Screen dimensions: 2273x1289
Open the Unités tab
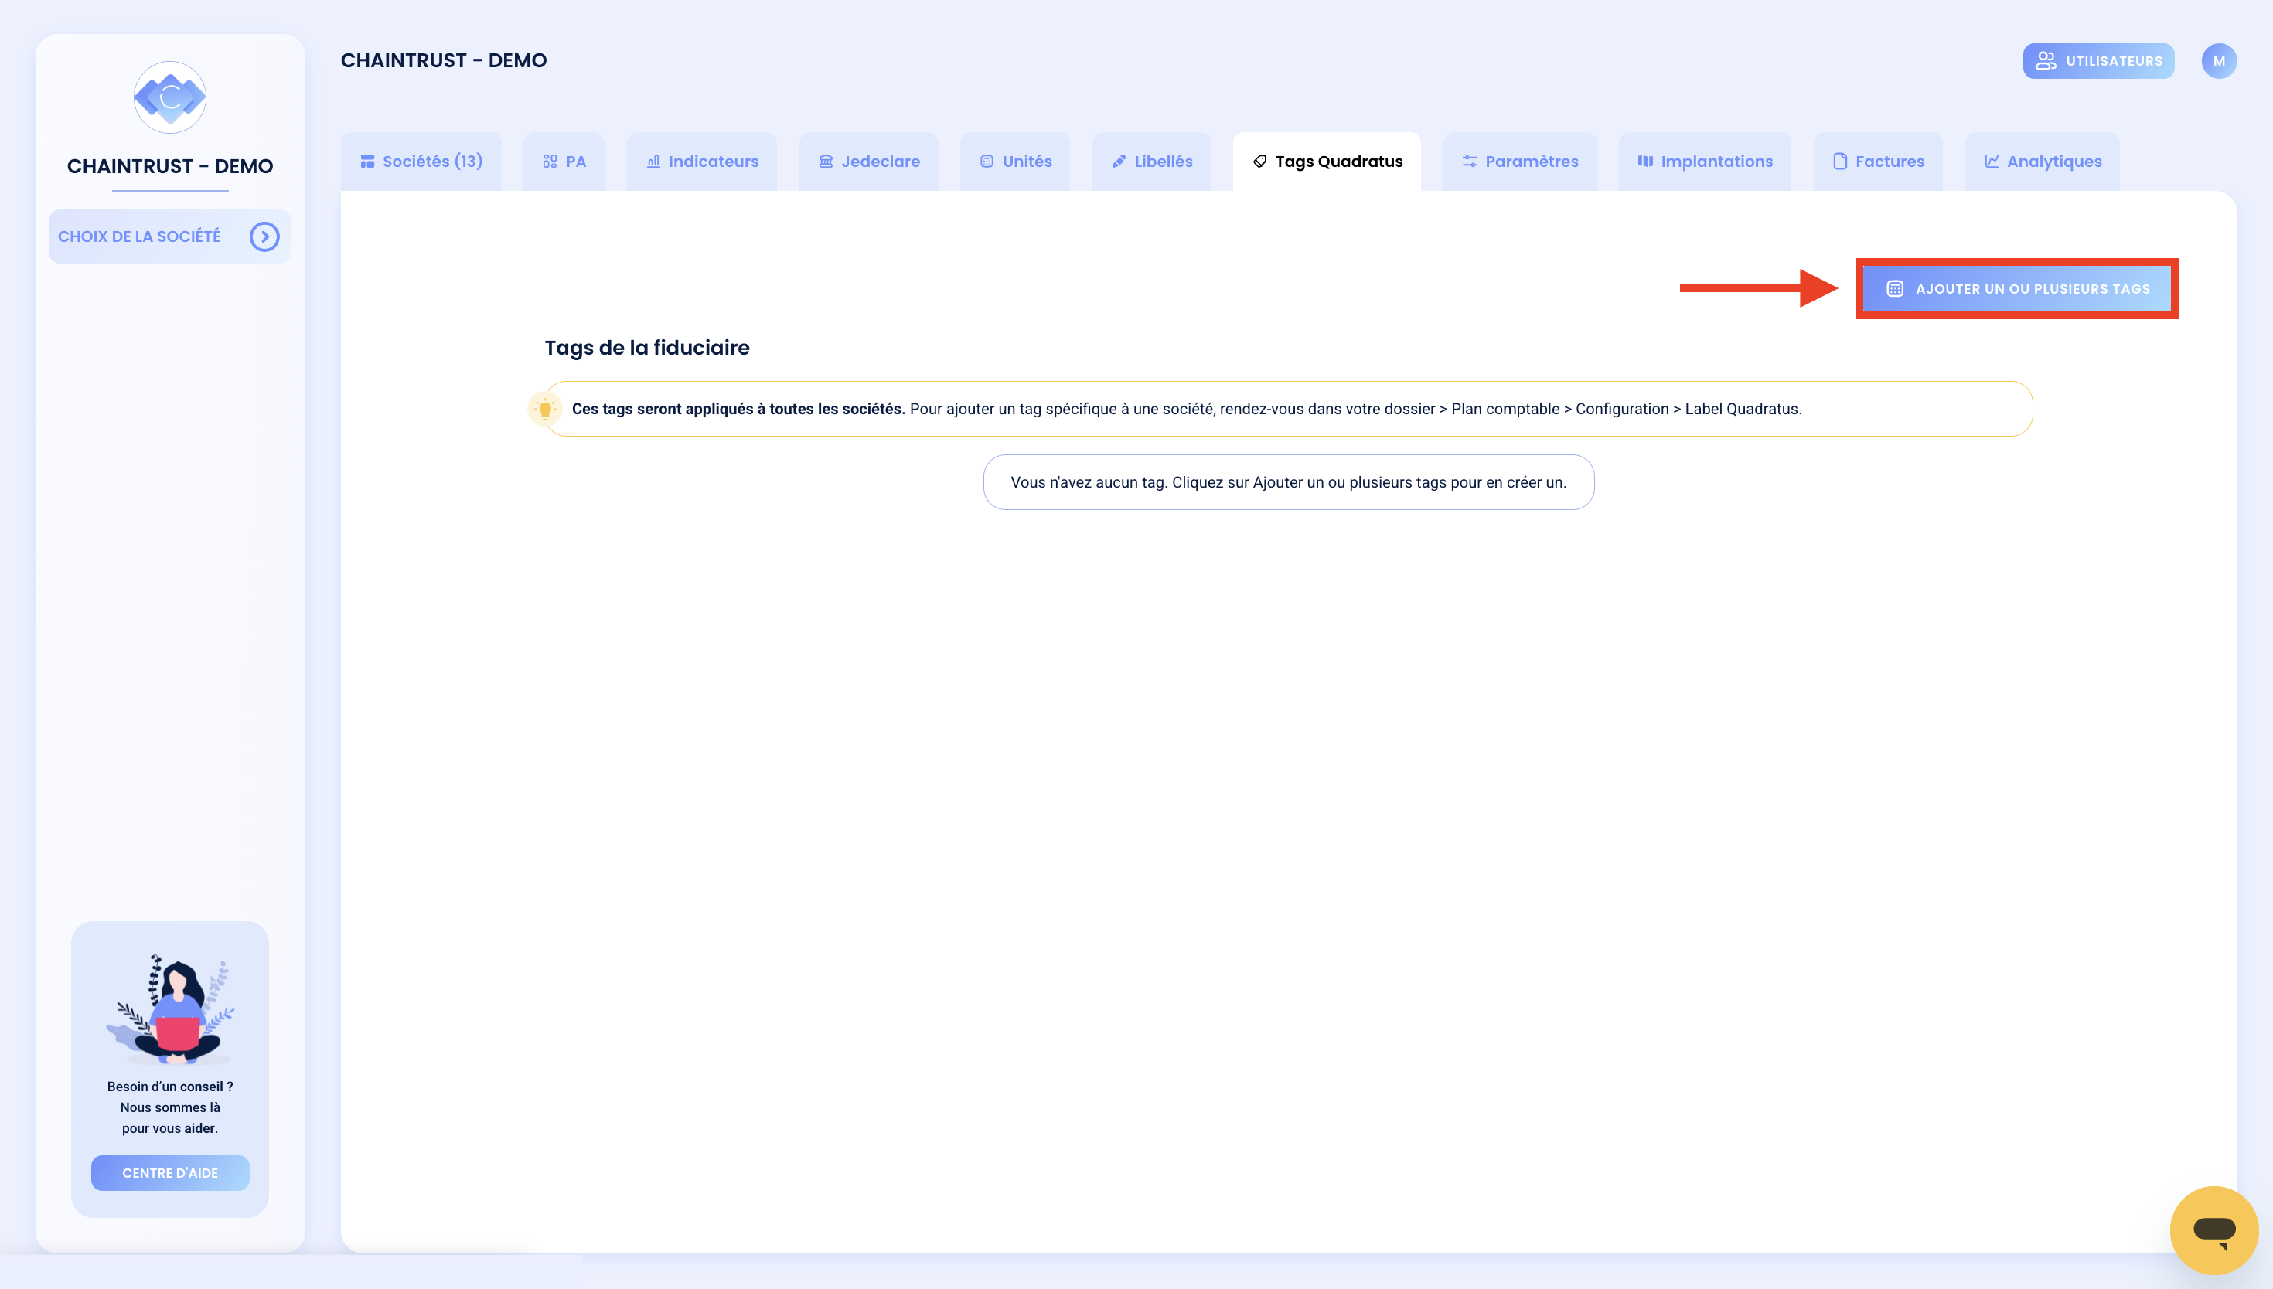pyautogui.click(x=1015, y=161)
